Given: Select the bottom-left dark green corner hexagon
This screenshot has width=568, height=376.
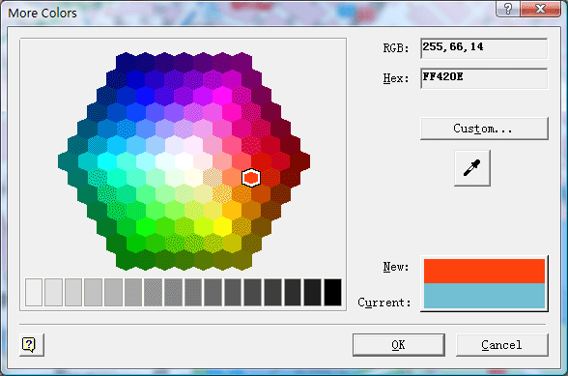Looking at the screenshot, I should click(126, 260).
